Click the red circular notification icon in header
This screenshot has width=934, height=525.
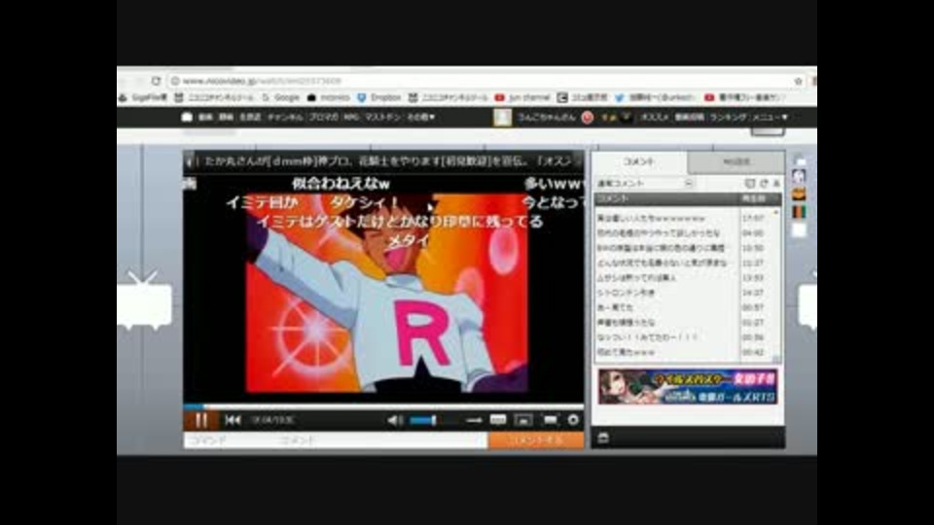click(x=588, y=118)
